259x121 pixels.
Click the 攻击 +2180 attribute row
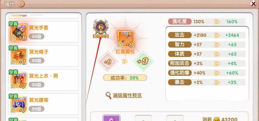tap(207, 35)
